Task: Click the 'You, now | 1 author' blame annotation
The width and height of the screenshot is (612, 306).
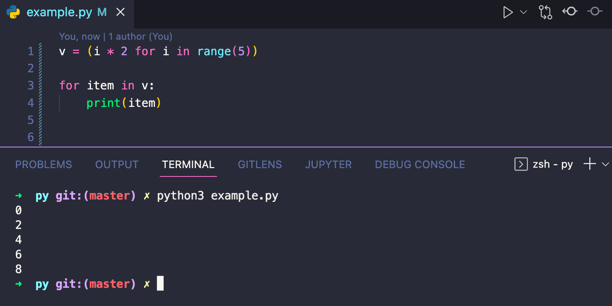Action: pyautogui.click(x=116, y=37)
